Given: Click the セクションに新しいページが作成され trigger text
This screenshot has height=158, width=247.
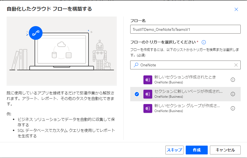Looking at the screenshot, I should tap(188, 91).
